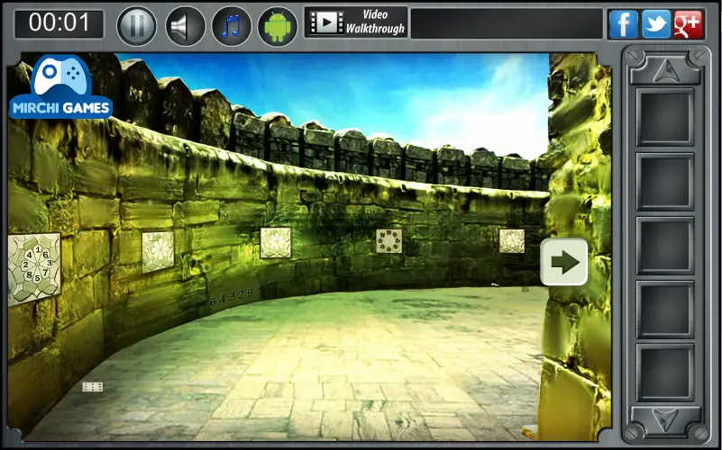Examine the flower ring tile on wall
Image resolution: width=722 pixels, height=450 pixels.
[389, 241]
